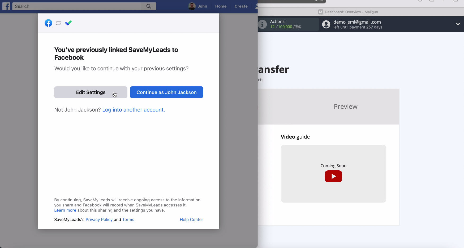Click the sync arrows icon in dialog header
The height and width of the screenshot is (248, 464).
[x=58, y=23]
